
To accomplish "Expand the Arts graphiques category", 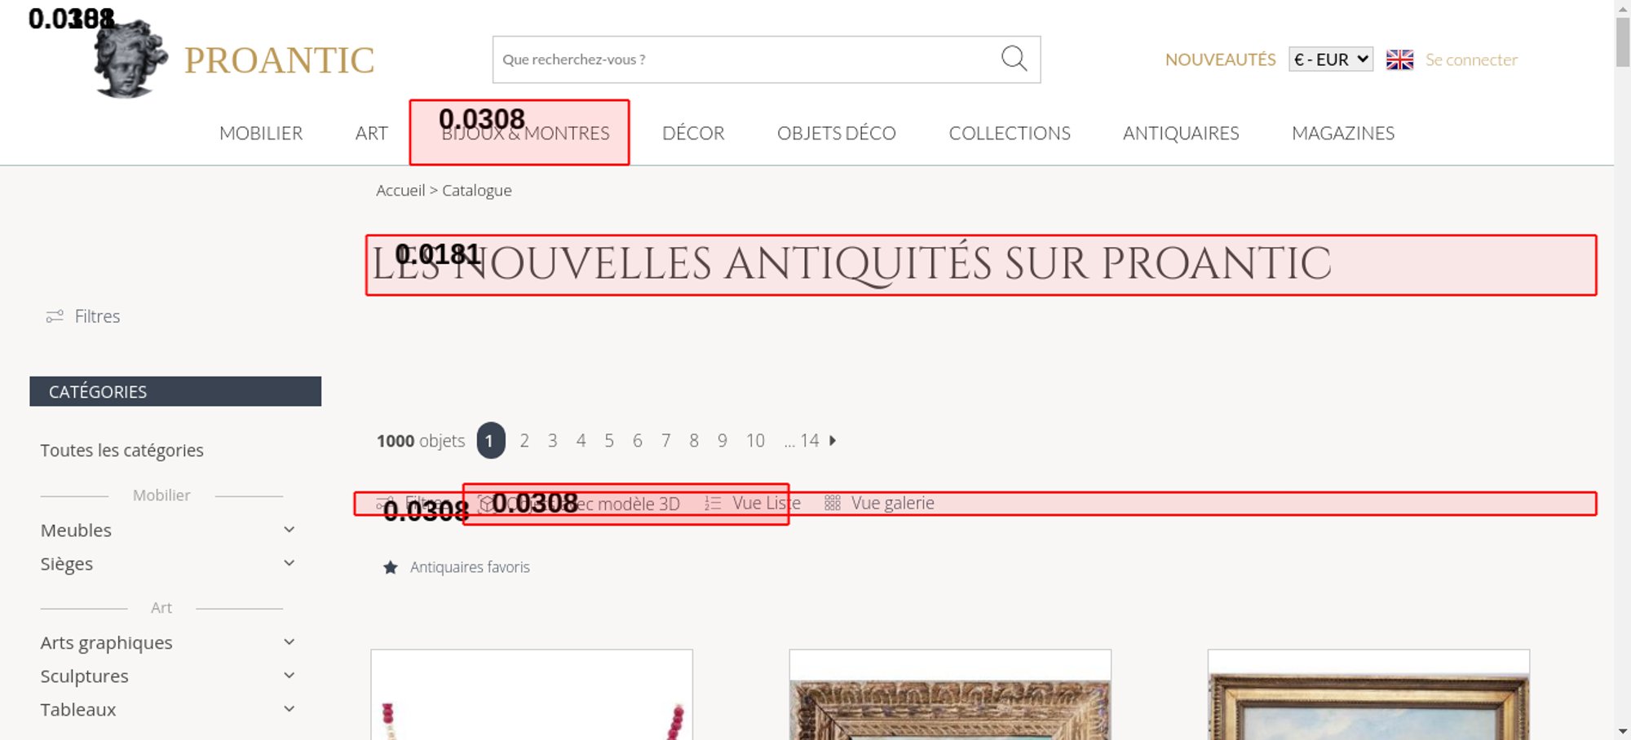I will tap(289, 642).
